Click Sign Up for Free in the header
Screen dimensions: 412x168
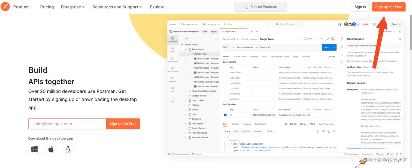pos(389,7)
